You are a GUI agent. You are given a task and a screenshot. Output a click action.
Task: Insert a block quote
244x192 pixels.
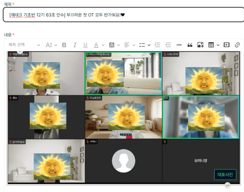(190, 45)
